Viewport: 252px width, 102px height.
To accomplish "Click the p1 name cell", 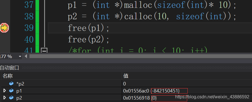I will (x=19, y=91).
